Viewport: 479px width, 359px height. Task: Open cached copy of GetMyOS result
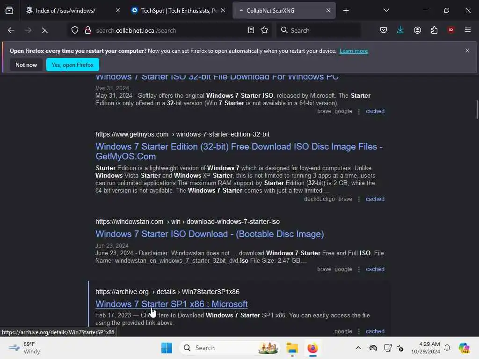375,199
